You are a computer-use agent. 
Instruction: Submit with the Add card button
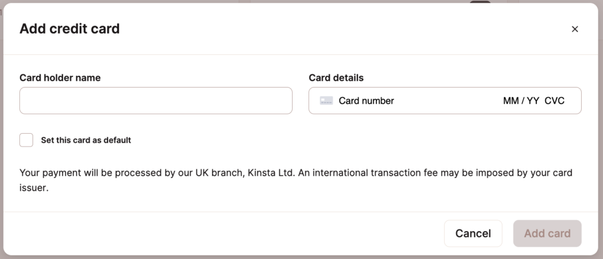point(547,233)
